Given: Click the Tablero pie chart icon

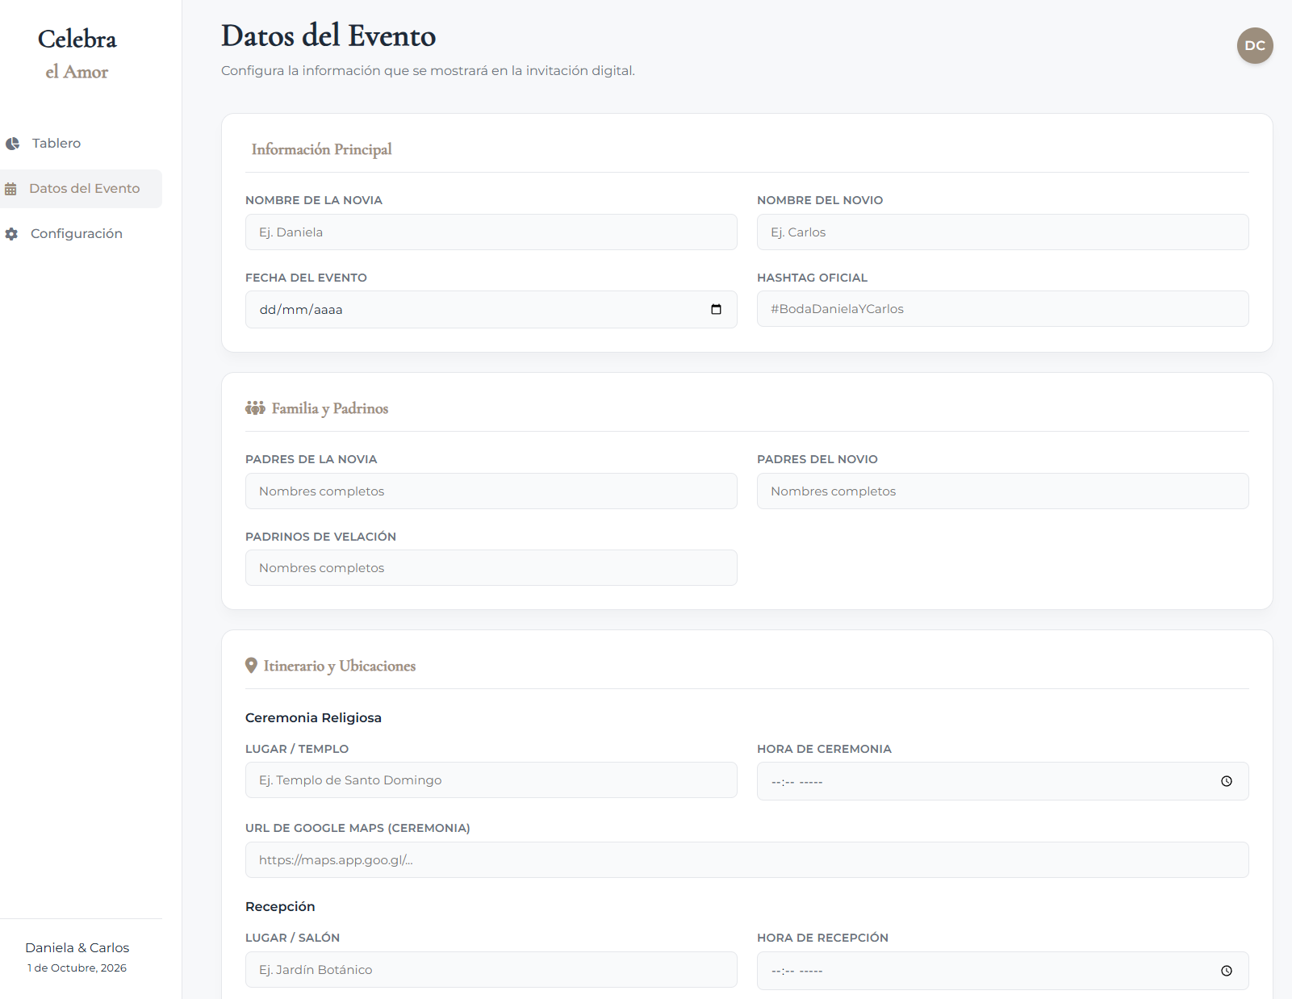Looking at the screenshot, I should [12, 144].
